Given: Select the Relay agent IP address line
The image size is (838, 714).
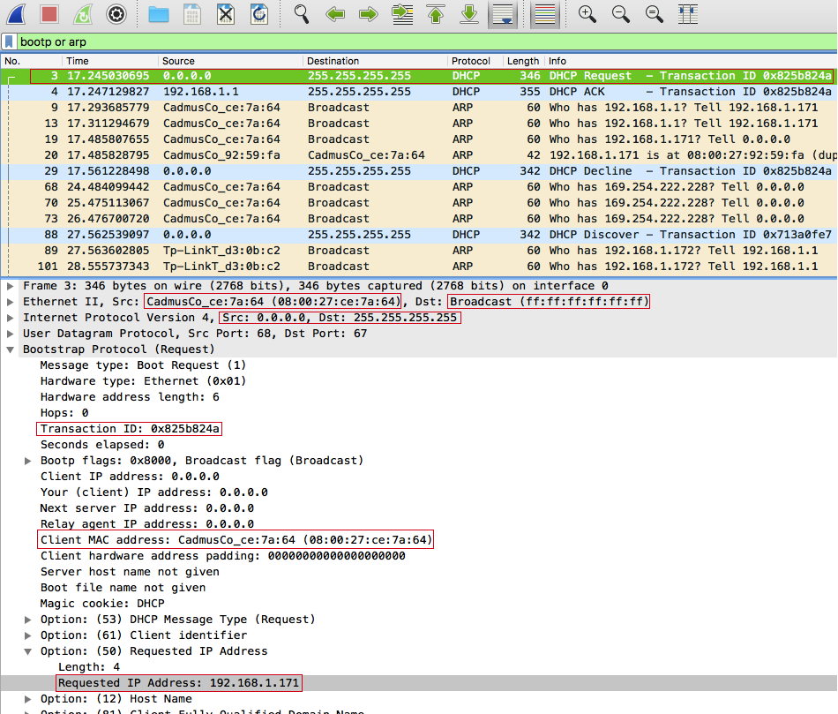Looking at the screenshot, I should pos(147,524).
